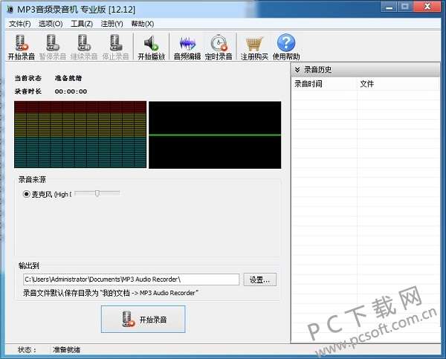Select the 麦克风 radio button
The width and height of the screenshot is (446, 359).
coord(27,194)
